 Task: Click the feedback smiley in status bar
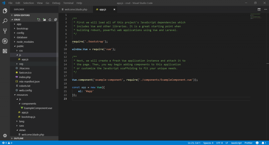click(x=257, y=143)
